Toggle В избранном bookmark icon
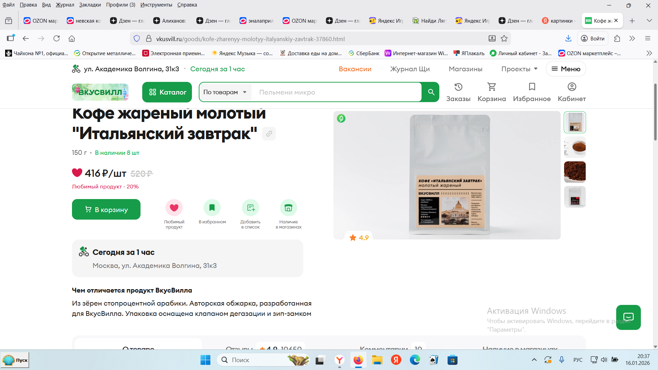 [212, 208]
